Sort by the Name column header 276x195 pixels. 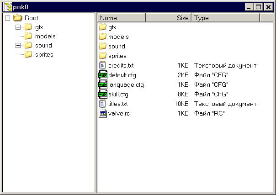pyautogui.click(x=121, y=18)
